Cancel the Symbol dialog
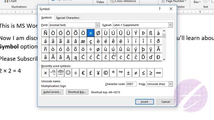The width and height of the screenshot is (214, 120). (166, 102)
